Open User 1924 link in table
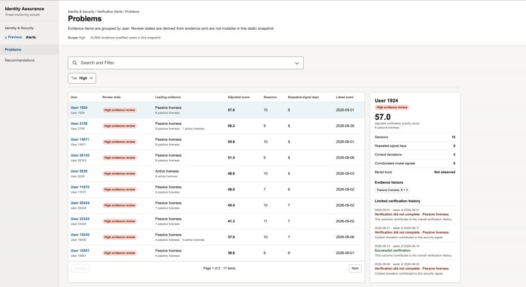526x287 pixels. tap(79, 108)
